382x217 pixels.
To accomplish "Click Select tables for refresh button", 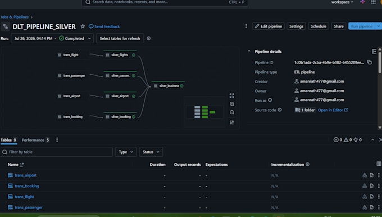I will 120,39.
